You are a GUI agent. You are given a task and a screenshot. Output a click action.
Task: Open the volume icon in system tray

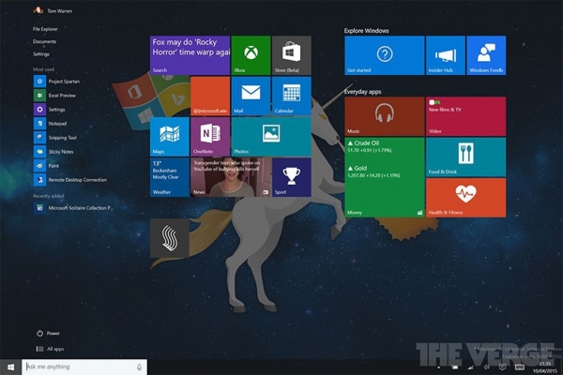coord(486,367)
